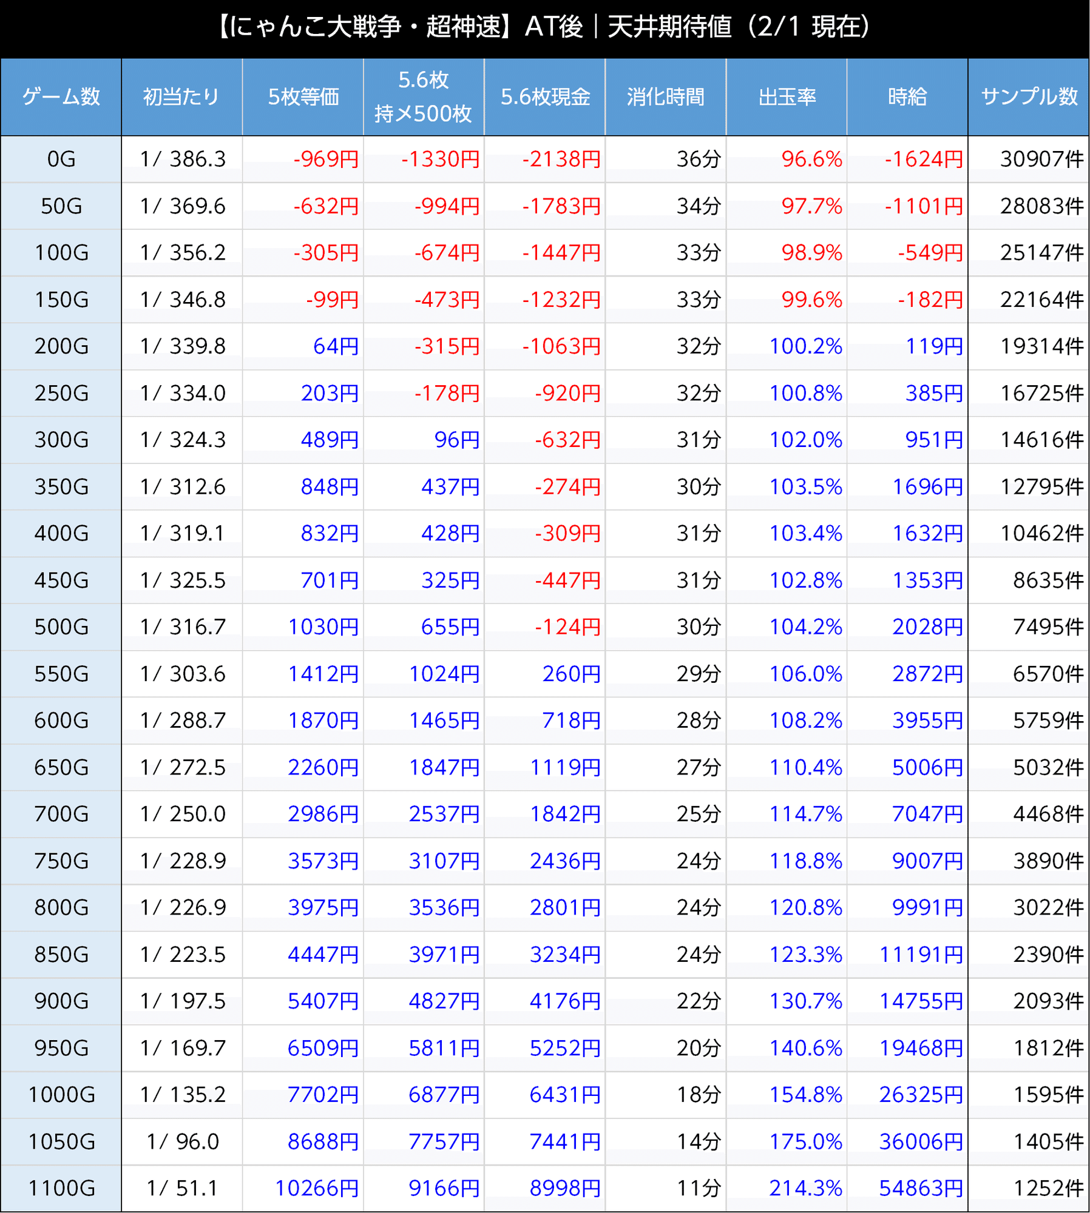Image resolution: width=1090 pixels, height=1213 pixels.
Task: Select the 0G row label
Action: (61, 159)
